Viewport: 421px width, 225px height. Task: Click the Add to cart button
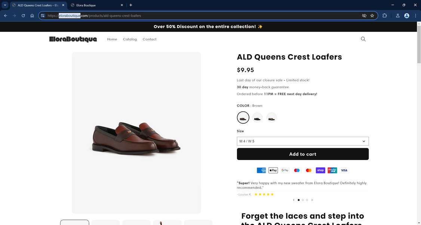click(302, 154)
